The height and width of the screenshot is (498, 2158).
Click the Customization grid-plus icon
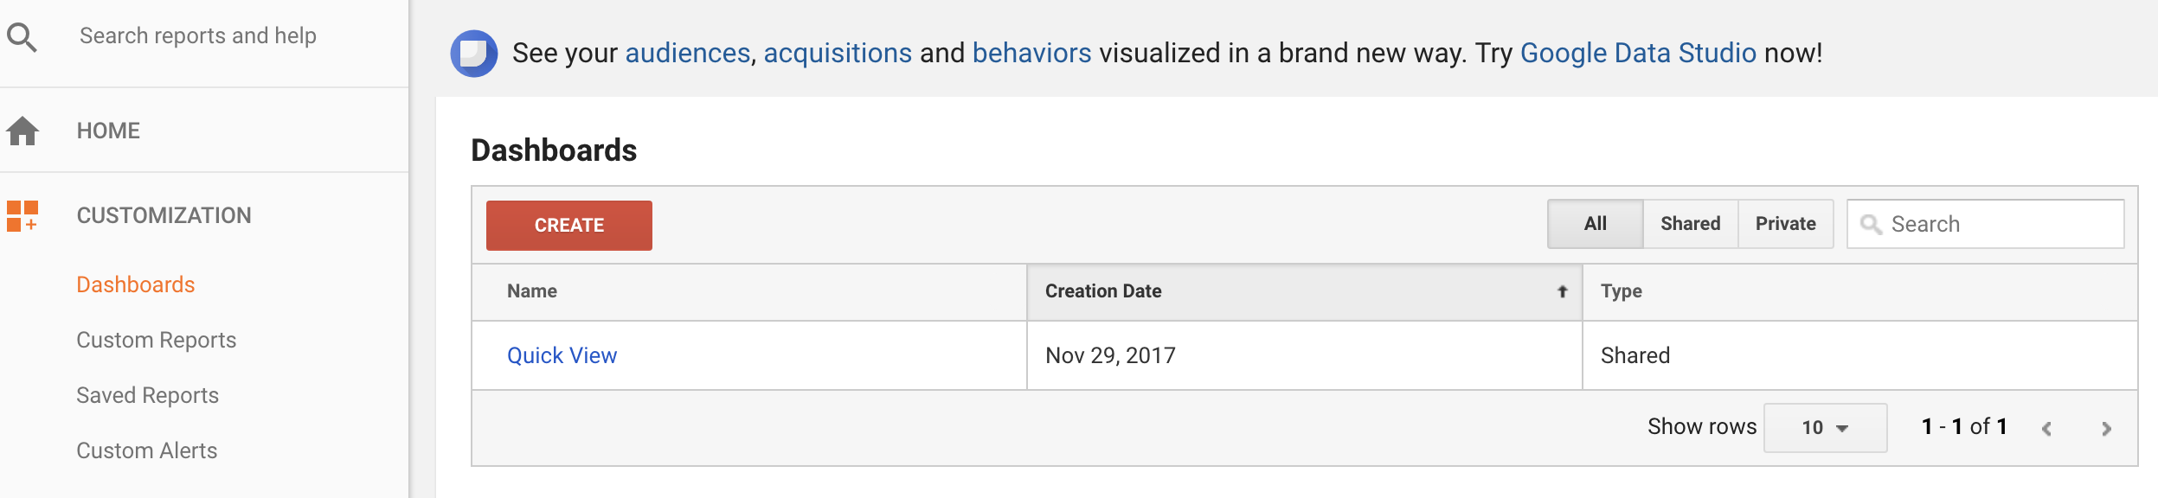pos(22,216)
